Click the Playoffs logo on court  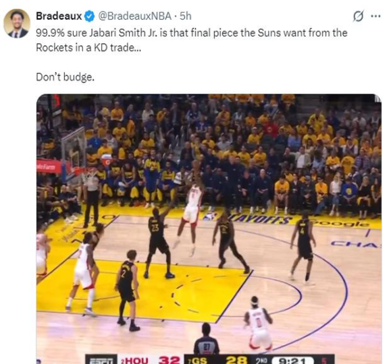click(x=248, y=218)
